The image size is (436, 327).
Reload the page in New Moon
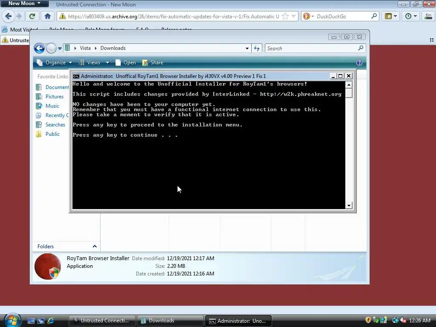32,16
